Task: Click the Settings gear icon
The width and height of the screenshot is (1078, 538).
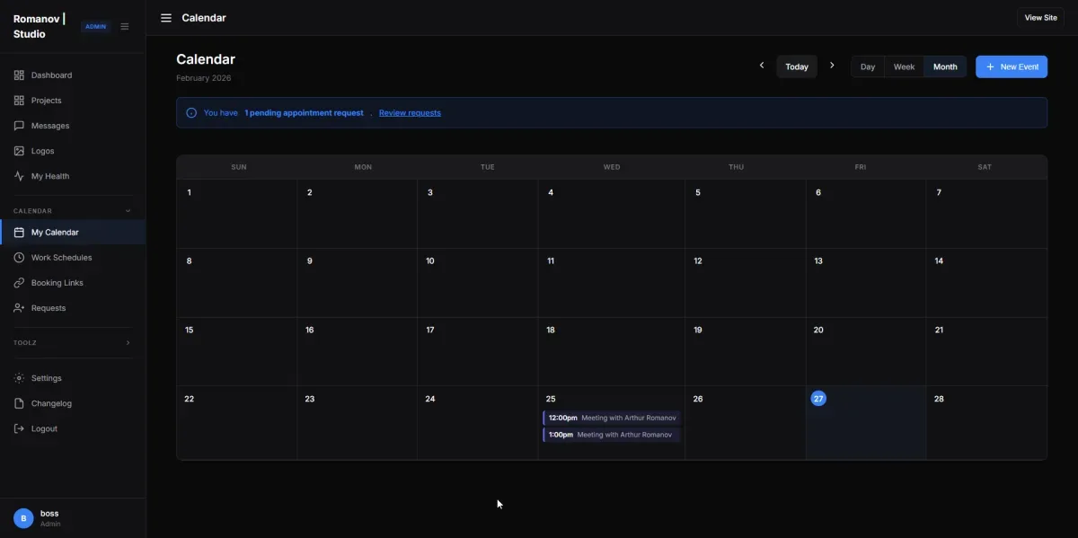Action: [x=19, y=378]
